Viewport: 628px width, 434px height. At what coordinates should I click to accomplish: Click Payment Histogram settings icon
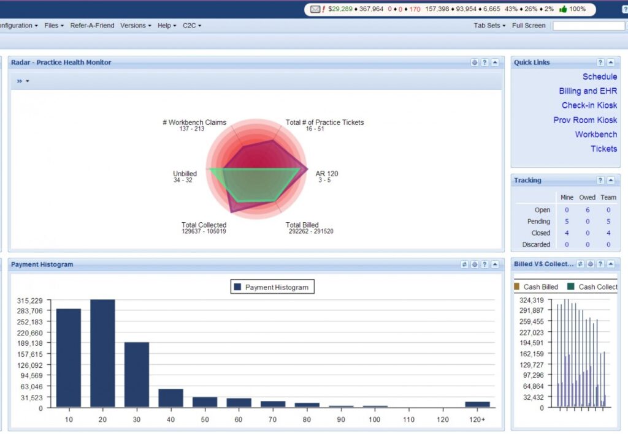coord(475,264)
